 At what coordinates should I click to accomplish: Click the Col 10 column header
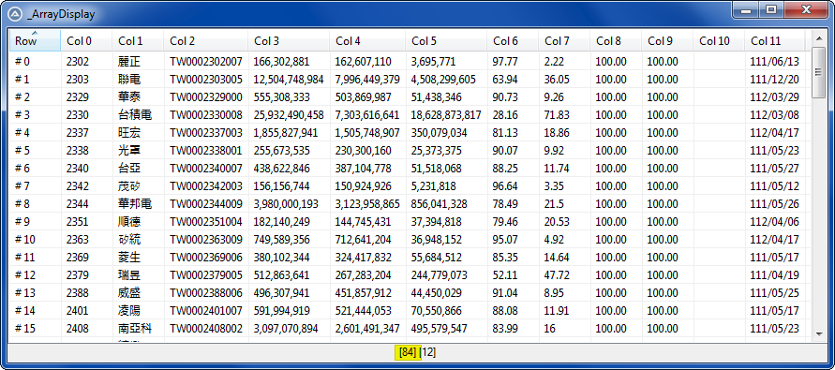[719, 41]
